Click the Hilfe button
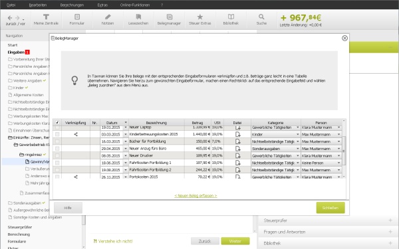This screenshot has height=249, width=399. pyautogui.click(x=68, y=208)
